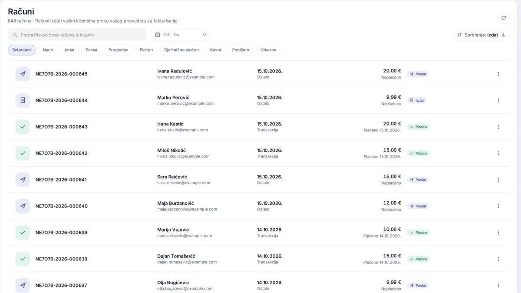Open the three-dot menu for Marko Perović's invoice
521x293 pixels.
[x=498, y=100]
